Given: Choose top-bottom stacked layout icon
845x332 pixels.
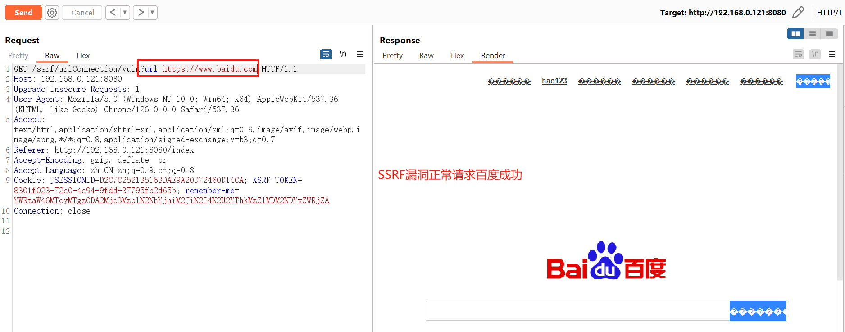Looking at the screenshot, I should point(812,34).
